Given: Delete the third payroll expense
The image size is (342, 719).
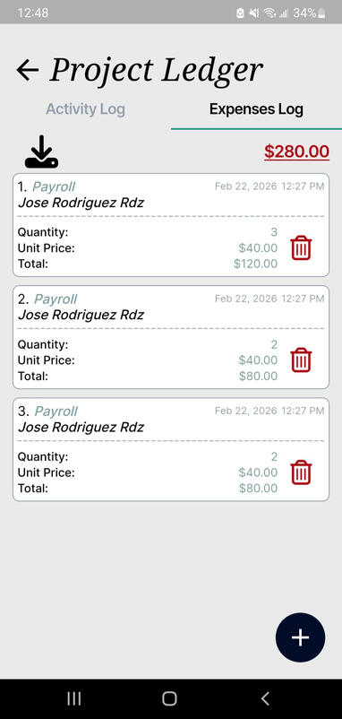Looking at the screenshot, I should pos(301,472).
